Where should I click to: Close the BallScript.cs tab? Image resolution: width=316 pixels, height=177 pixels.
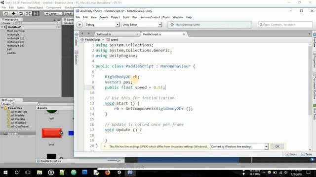(x=137, y=34)
